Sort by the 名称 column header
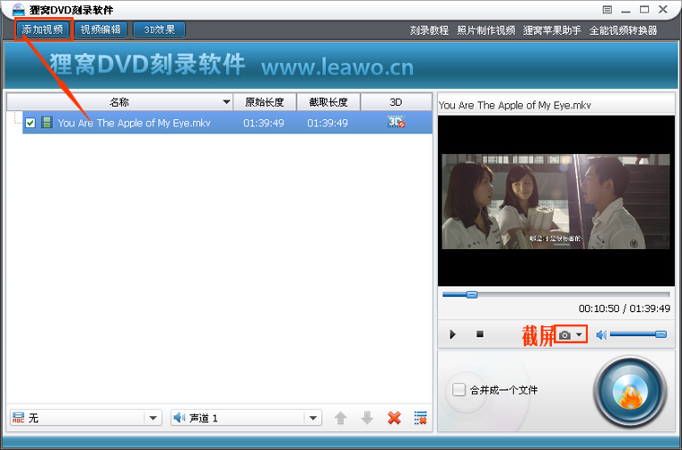This screenshot has width=682, height=450. coord(120,102)
